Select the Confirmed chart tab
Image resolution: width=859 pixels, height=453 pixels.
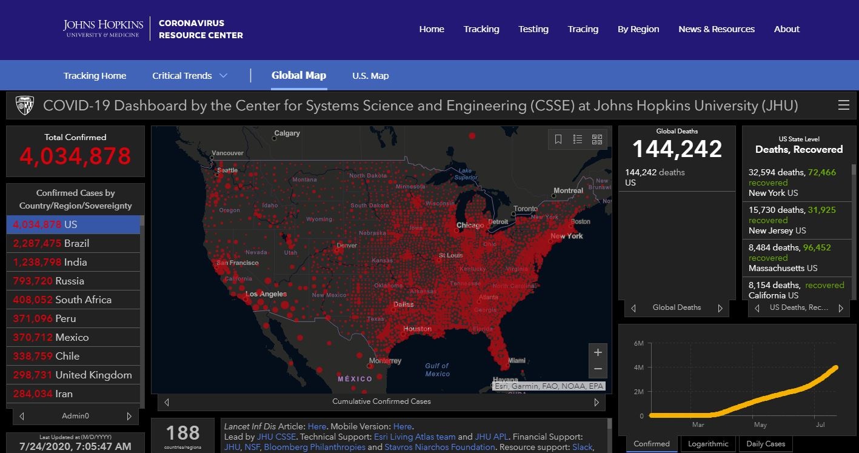pos(652,444)
